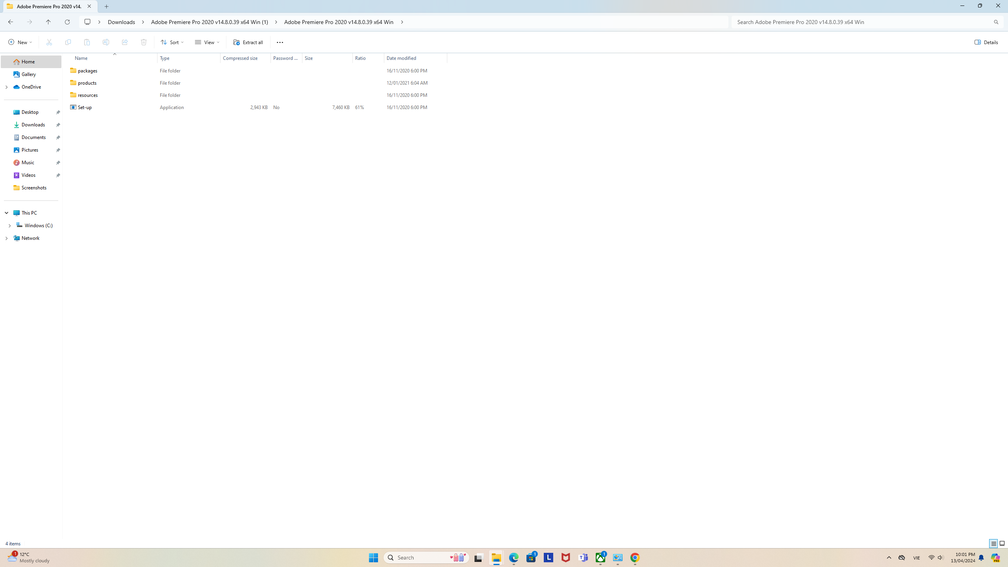Show hidden system tray icons
Viewport: 1008px width, 567px height.
(889, 558)
